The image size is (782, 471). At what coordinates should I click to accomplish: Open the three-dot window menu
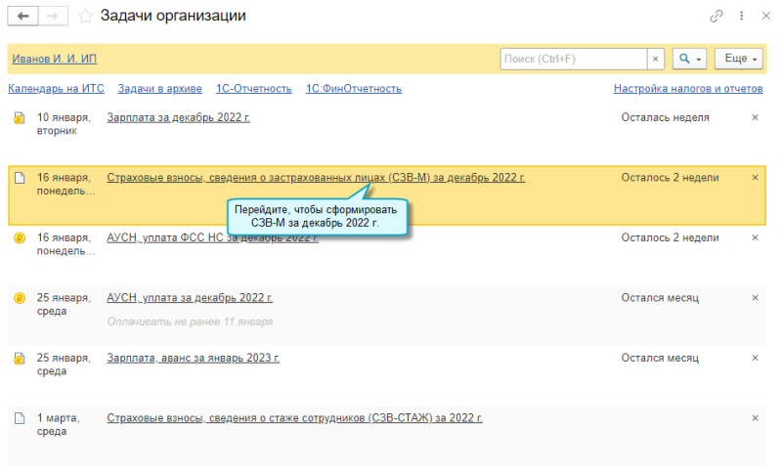pyautogui.click(x=742, y=16)
